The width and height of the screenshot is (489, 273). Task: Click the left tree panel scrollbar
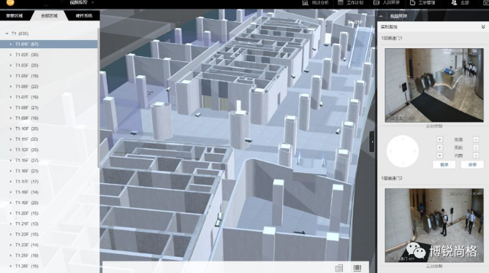(x=99, y=97)
